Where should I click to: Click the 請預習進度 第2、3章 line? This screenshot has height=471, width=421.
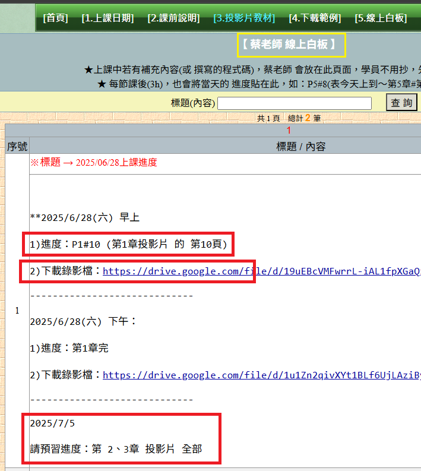tap(116, 449)
